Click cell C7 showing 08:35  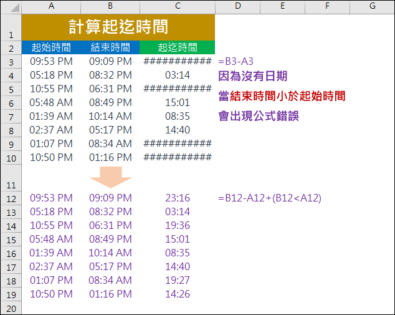pyautogui.click(x=178, y=116)
